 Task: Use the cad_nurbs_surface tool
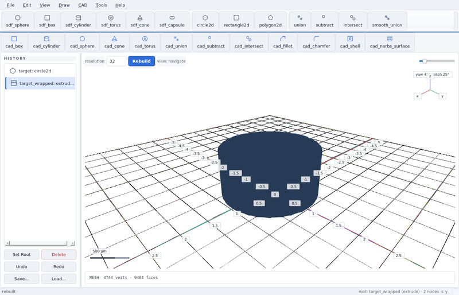[x=390, y=42]
